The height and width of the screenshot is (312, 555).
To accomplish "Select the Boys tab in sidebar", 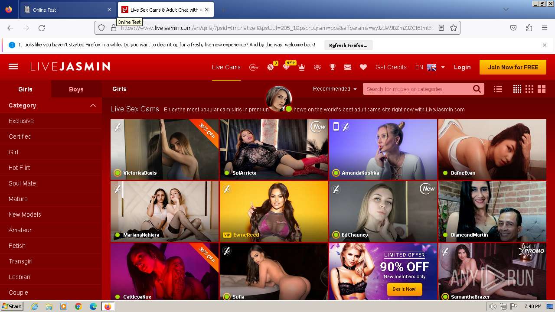I will (76, 89).
